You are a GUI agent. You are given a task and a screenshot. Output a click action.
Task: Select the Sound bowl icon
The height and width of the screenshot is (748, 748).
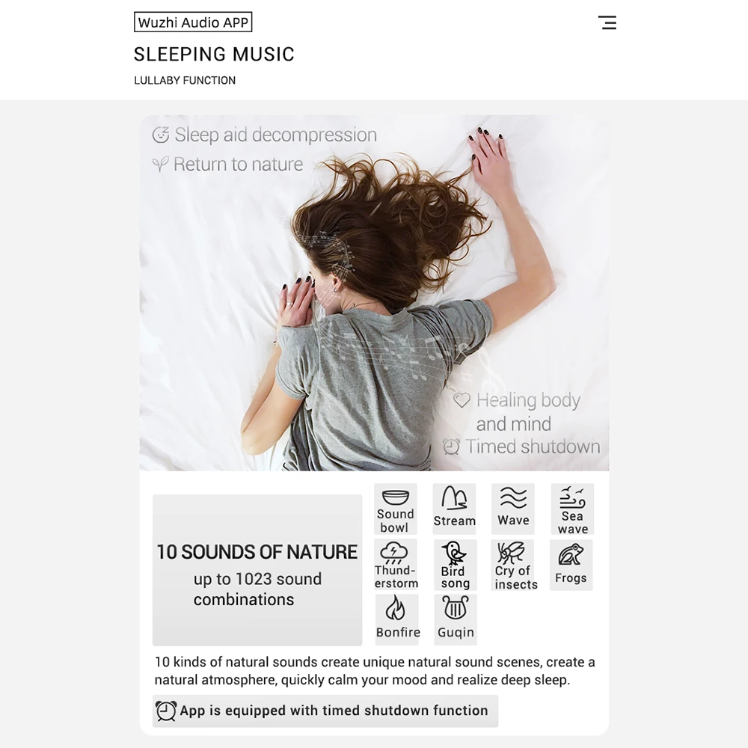[x=396, y=509]
